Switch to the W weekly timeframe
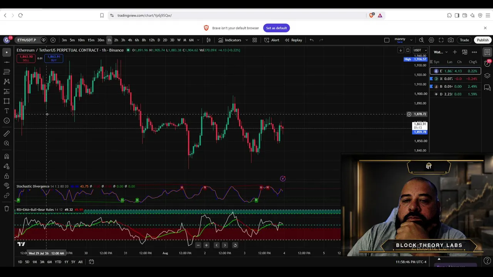Screen dimensions: 493x277 coord(179,40)
